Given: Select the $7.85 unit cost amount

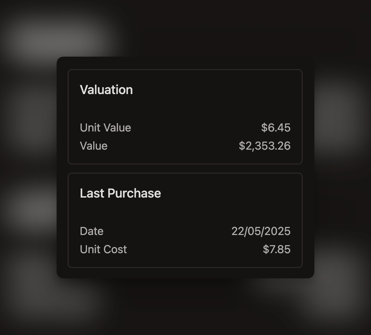Looking at the screenshot, I should [x=276, y=249].
